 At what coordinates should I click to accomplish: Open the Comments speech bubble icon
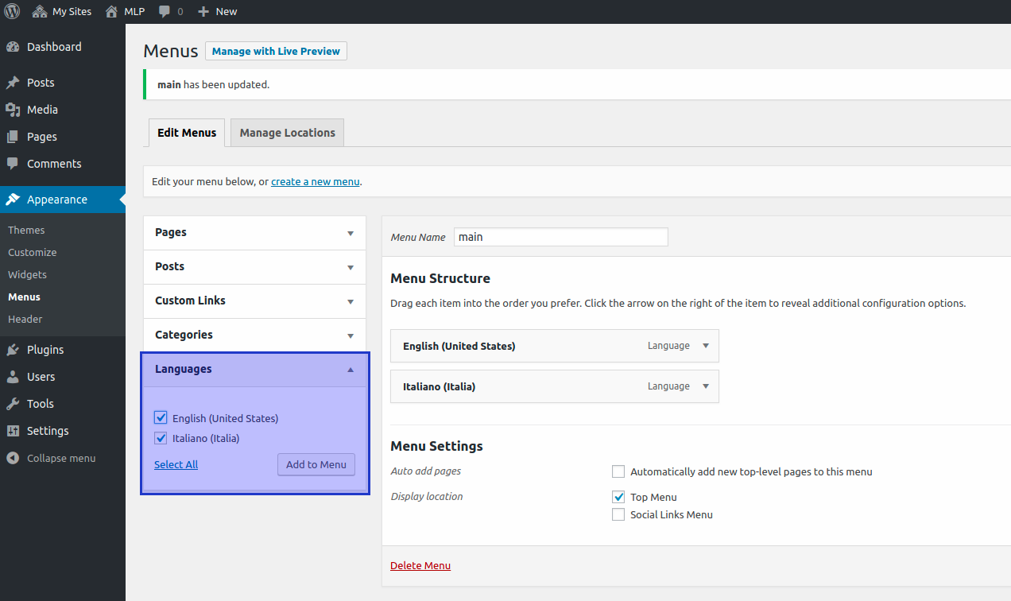coord(14,163)
